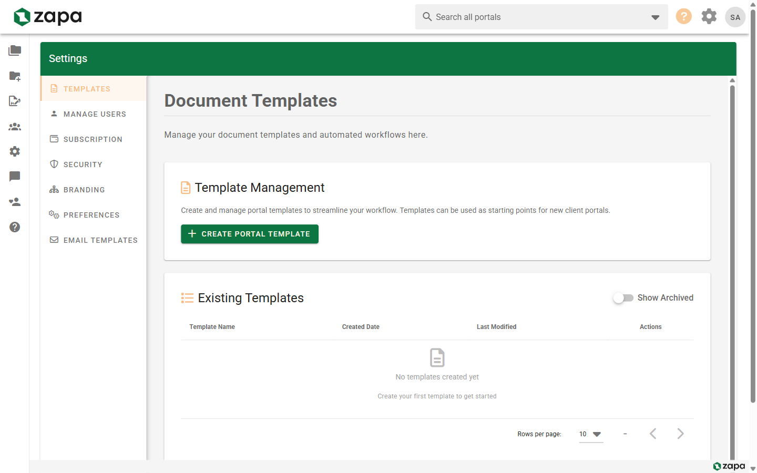
Task: Open the chat messages icon in left sidebar
Action: tap(15, 177)
